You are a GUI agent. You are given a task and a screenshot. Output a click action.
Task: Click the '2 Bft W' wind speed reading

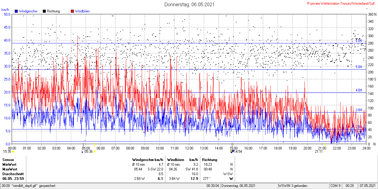click(x=139, y=179)
